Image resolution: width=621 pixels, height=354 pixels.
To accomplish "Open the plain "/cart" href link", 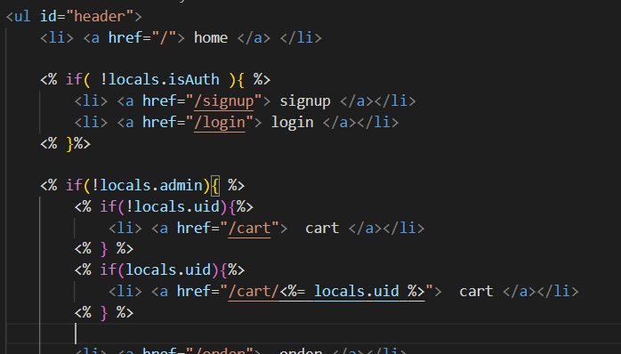I will click(x=249, y=229).
